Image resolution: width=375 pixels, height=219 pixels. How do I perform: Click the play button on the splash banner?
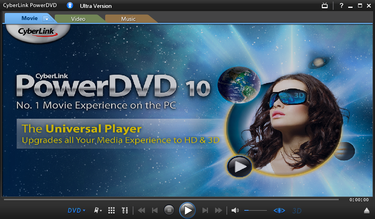tap(239, 166)
